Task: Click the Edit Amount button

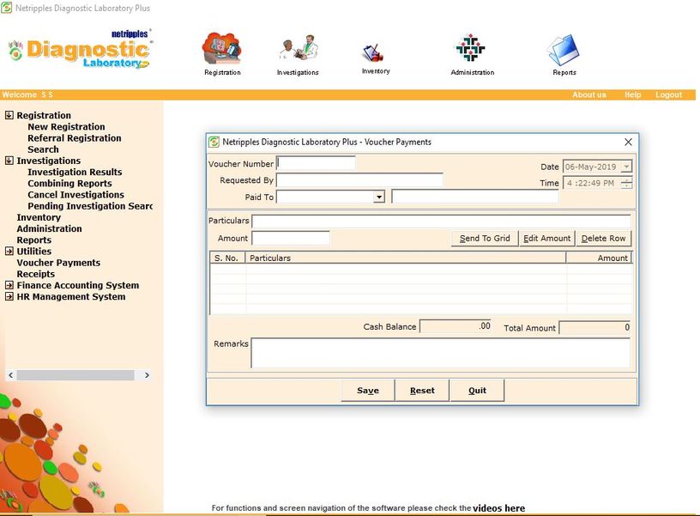Action: pos(546,238)
